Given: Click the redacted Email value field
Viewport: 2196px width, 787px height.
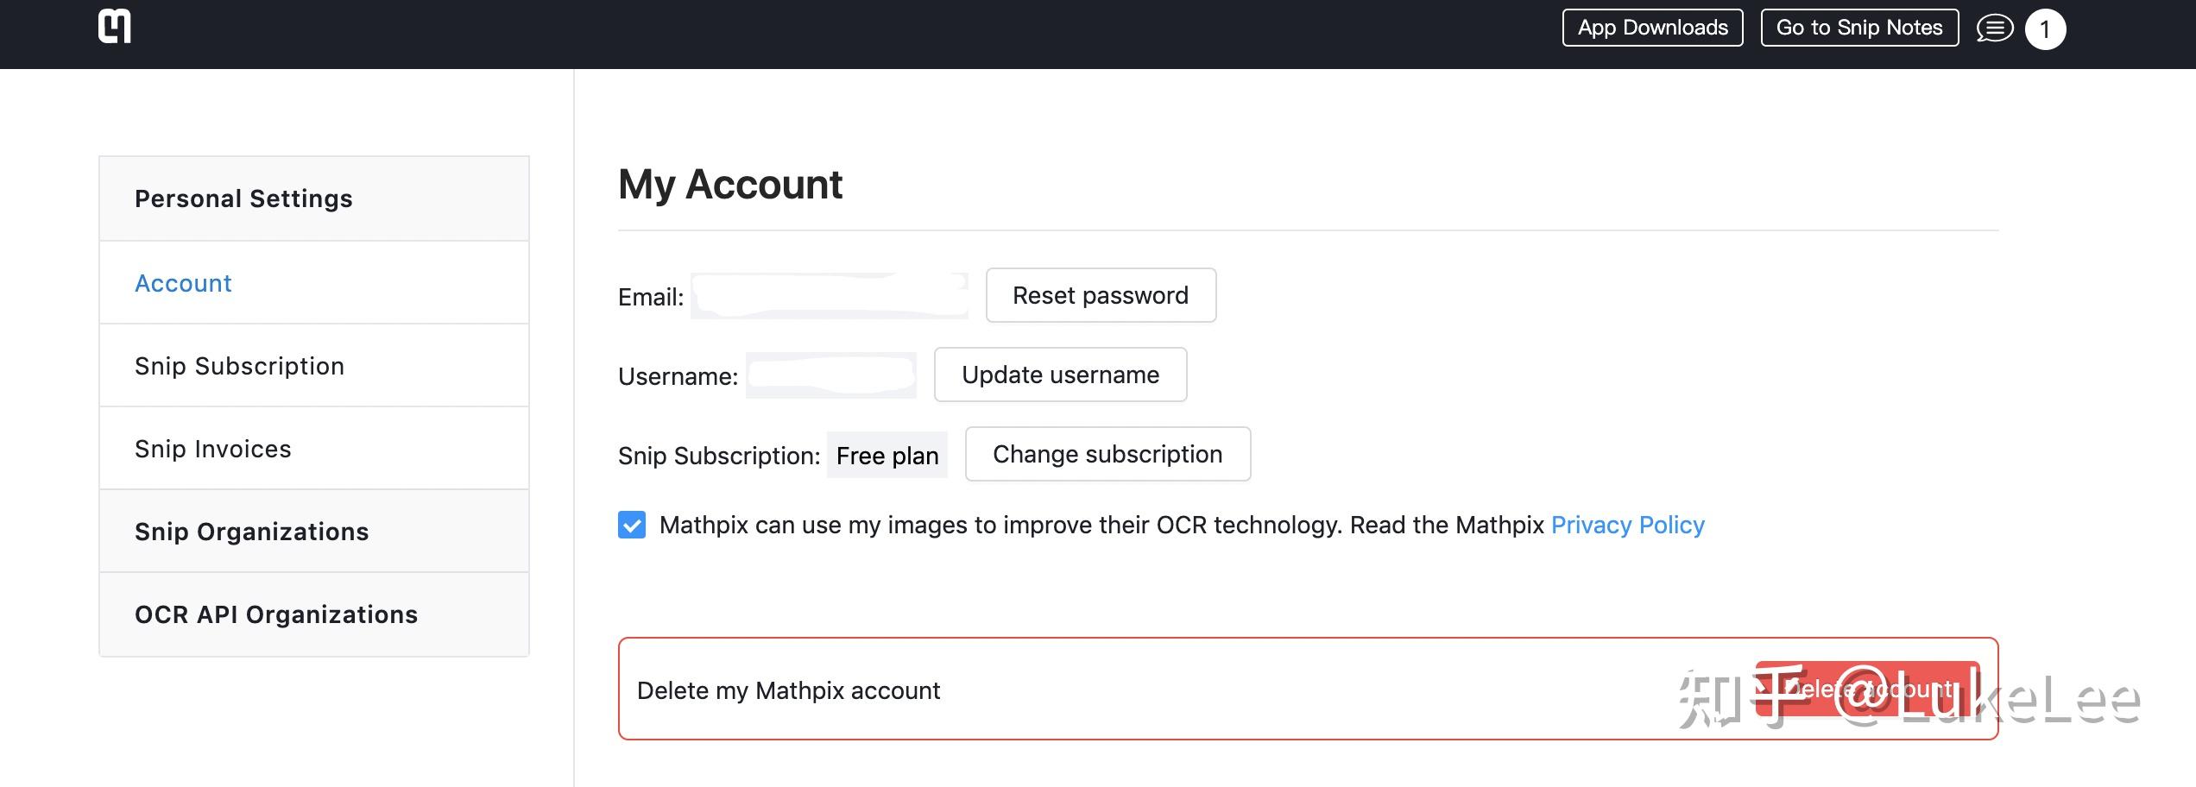Looking at the screenshot, I should point(829,296).
